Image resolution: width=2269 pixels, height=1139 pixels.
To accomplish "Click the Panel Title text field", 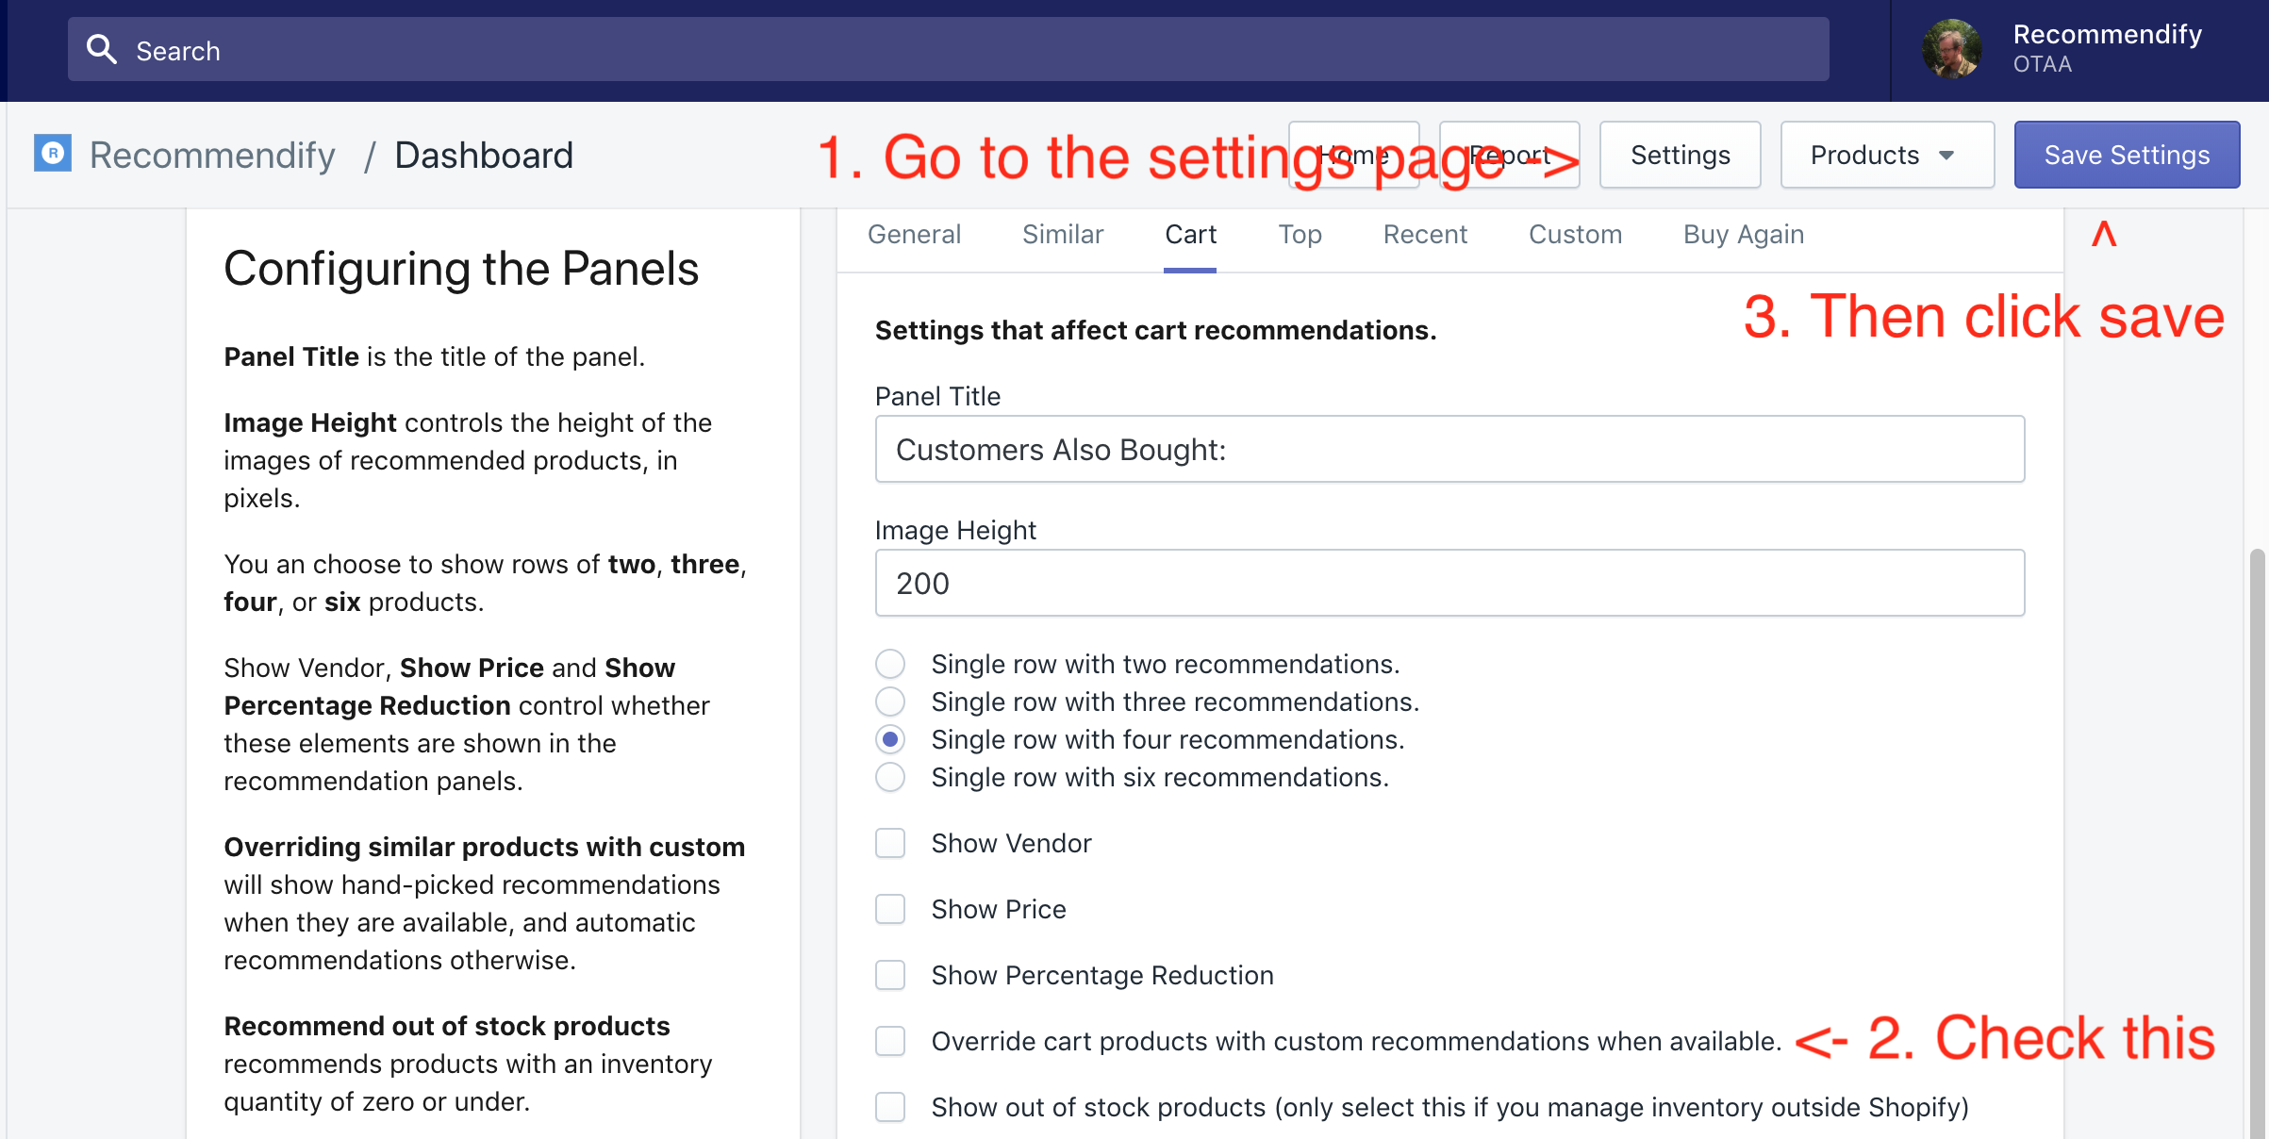I will click(x=1449, y=450).
